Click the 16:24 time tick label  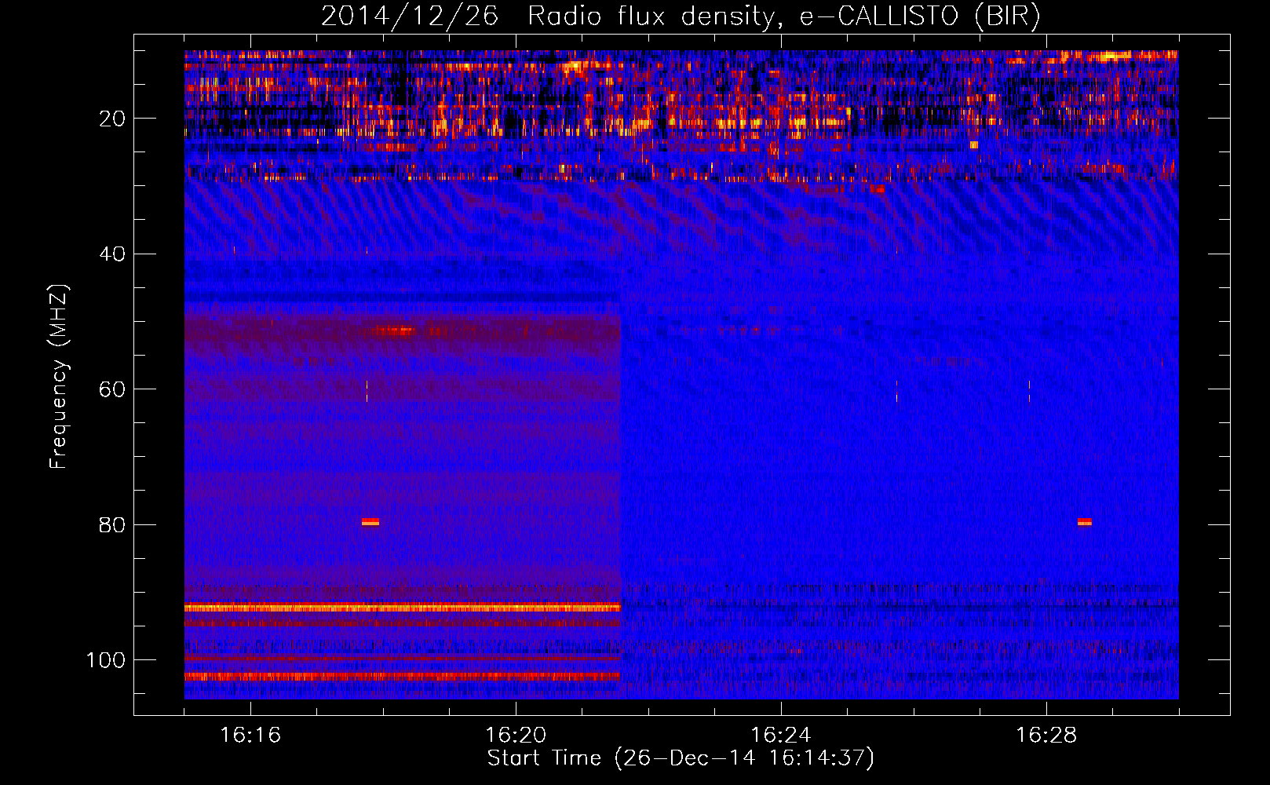pyautogui.click(x=781, y=735)
